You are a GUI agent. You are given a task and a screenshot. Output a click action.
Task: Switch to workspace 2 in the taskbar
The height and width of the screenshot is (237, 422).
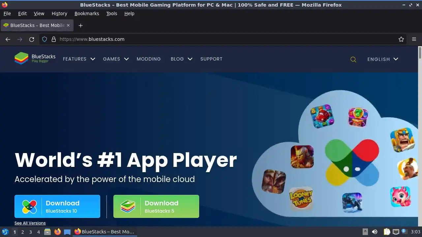coord(22,232)
